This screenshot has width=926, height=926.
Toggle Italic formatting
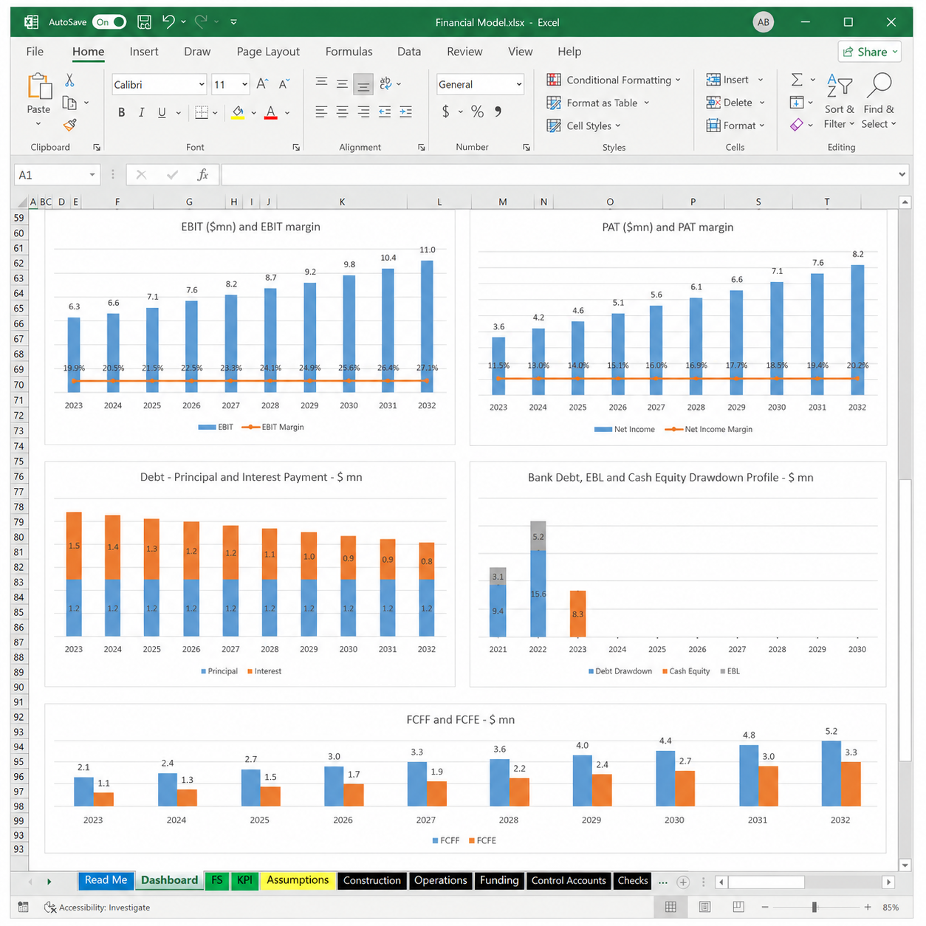141,112
